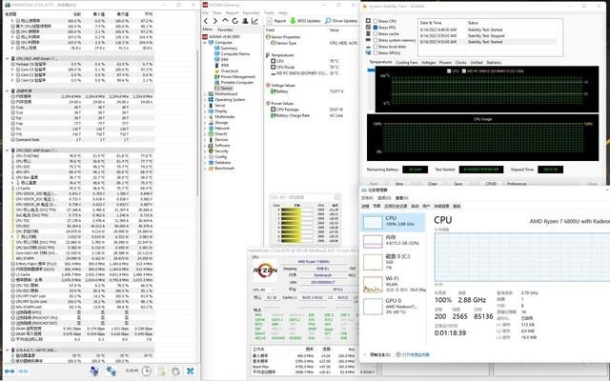Select Motherboard in the AIDA64 tree
This screenshot has width=610, height=381.
(x=228, y=94)
